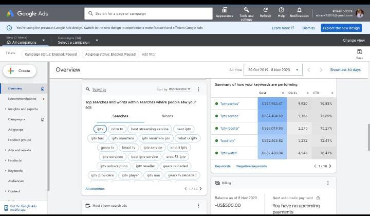Switch to the Words tab
The height and width of the screenshot is (216, 370).
click(x=168, y=116)
